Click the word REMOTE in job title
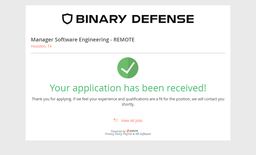Image resolution: width=256 pixels, height=155 pixels. coord(124,40)
